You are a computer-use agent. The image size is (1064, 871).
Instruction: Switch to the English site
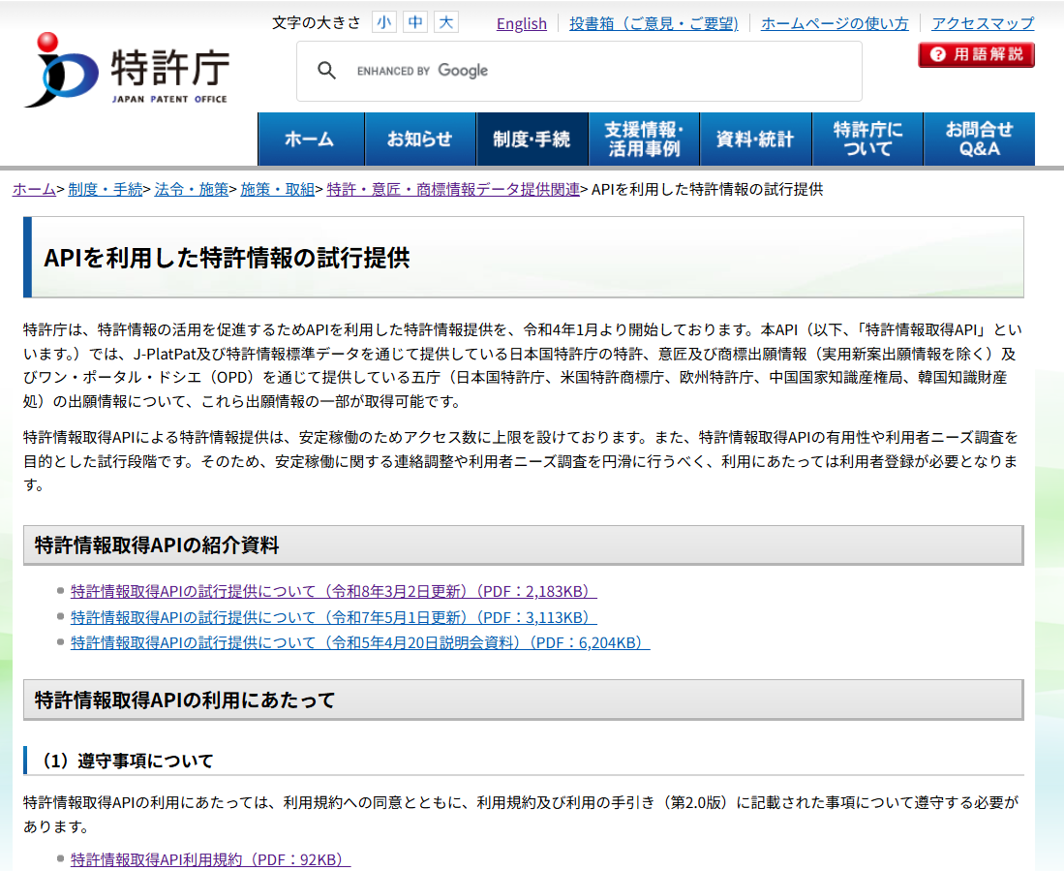[521, 24]
